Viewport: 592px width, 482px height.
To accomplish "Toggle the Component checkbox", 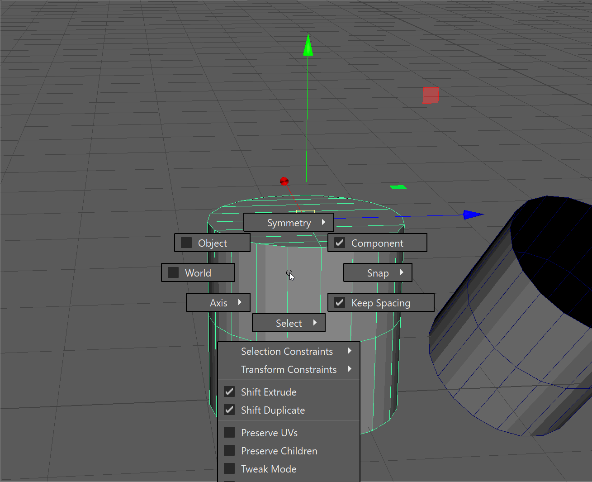I will [340, 243].
